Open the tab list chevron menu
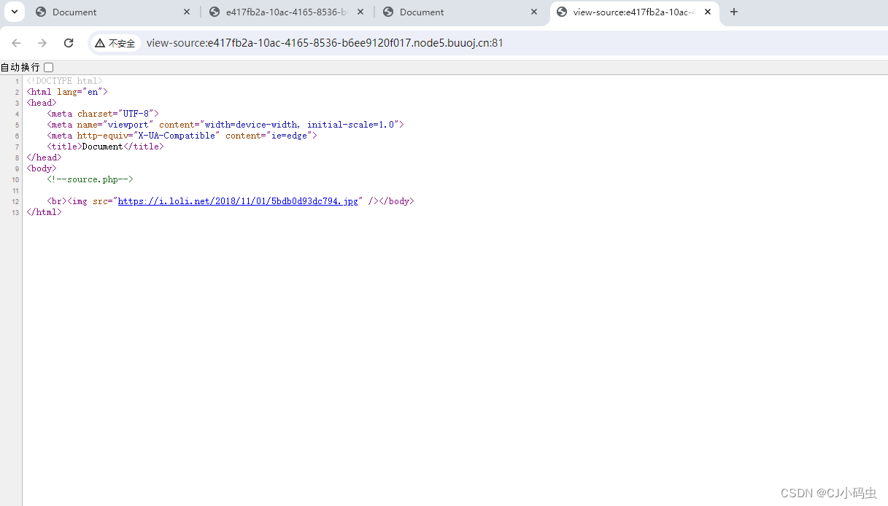The width and height of the screenshot is (888, 506). coord(14,12)
